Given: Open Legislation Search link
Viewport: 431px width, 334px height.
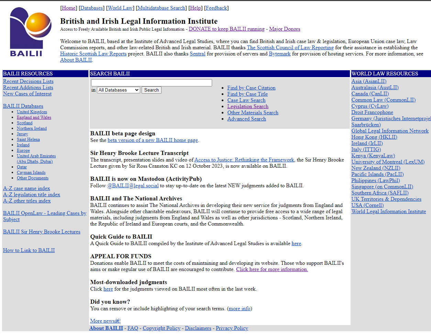Looking at the screenshot, I should 248,107.
